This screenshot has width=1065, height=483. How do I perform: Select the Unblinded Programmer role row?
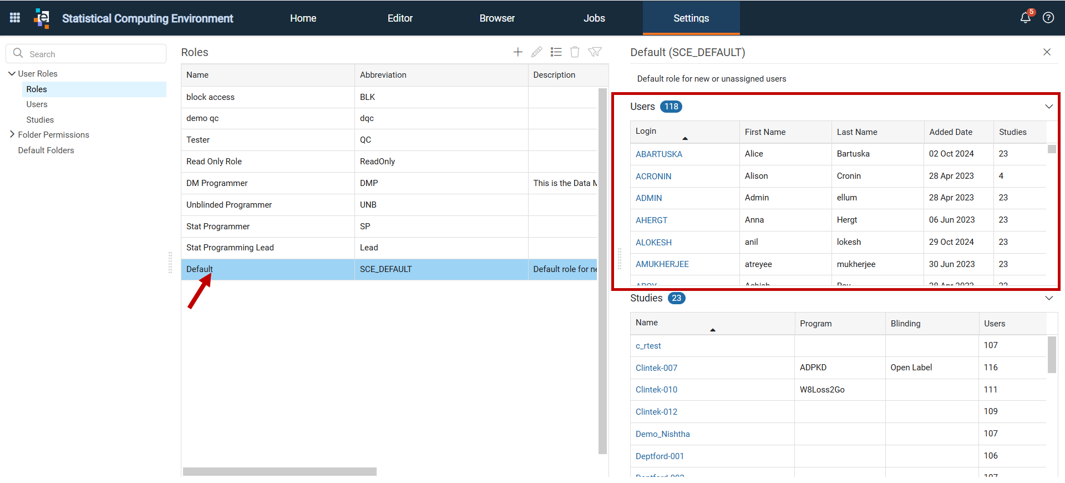point(389,205)
